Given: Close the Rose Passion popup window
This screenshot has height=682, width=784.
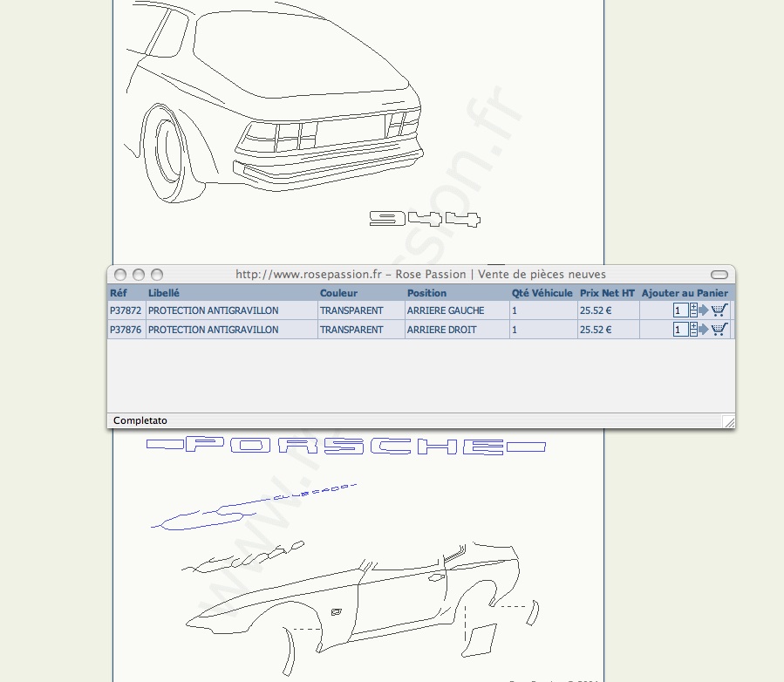Looking at the screenshot, I should [120, 275].
